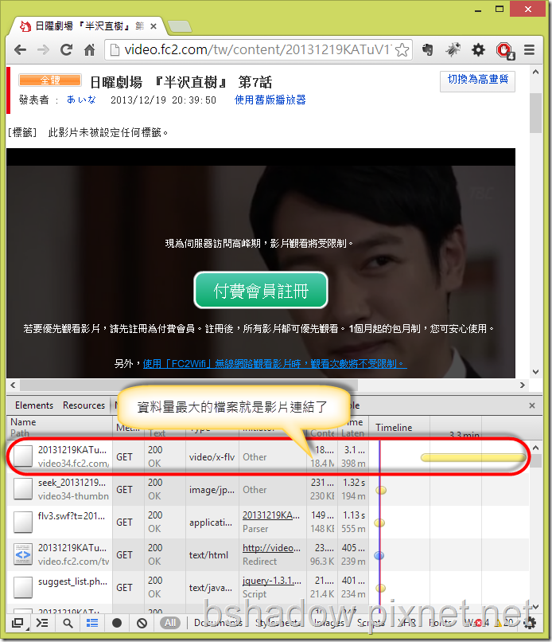Image resolution: width=552 pixels, height=642 pixels.
Task: Toggle network recording round button
Action: 117,623
